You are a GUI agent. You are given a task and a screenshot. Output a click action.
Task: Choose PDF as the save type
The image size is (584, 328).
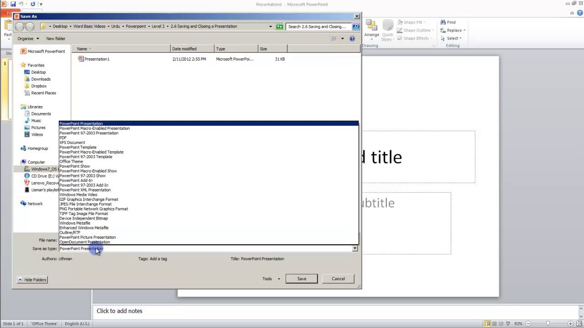point(209,138)
